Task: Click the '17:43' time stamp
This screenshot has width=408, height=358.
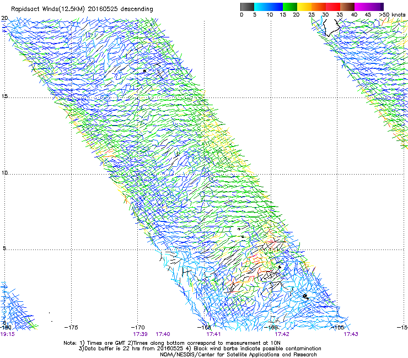Action: coord(351,334)
